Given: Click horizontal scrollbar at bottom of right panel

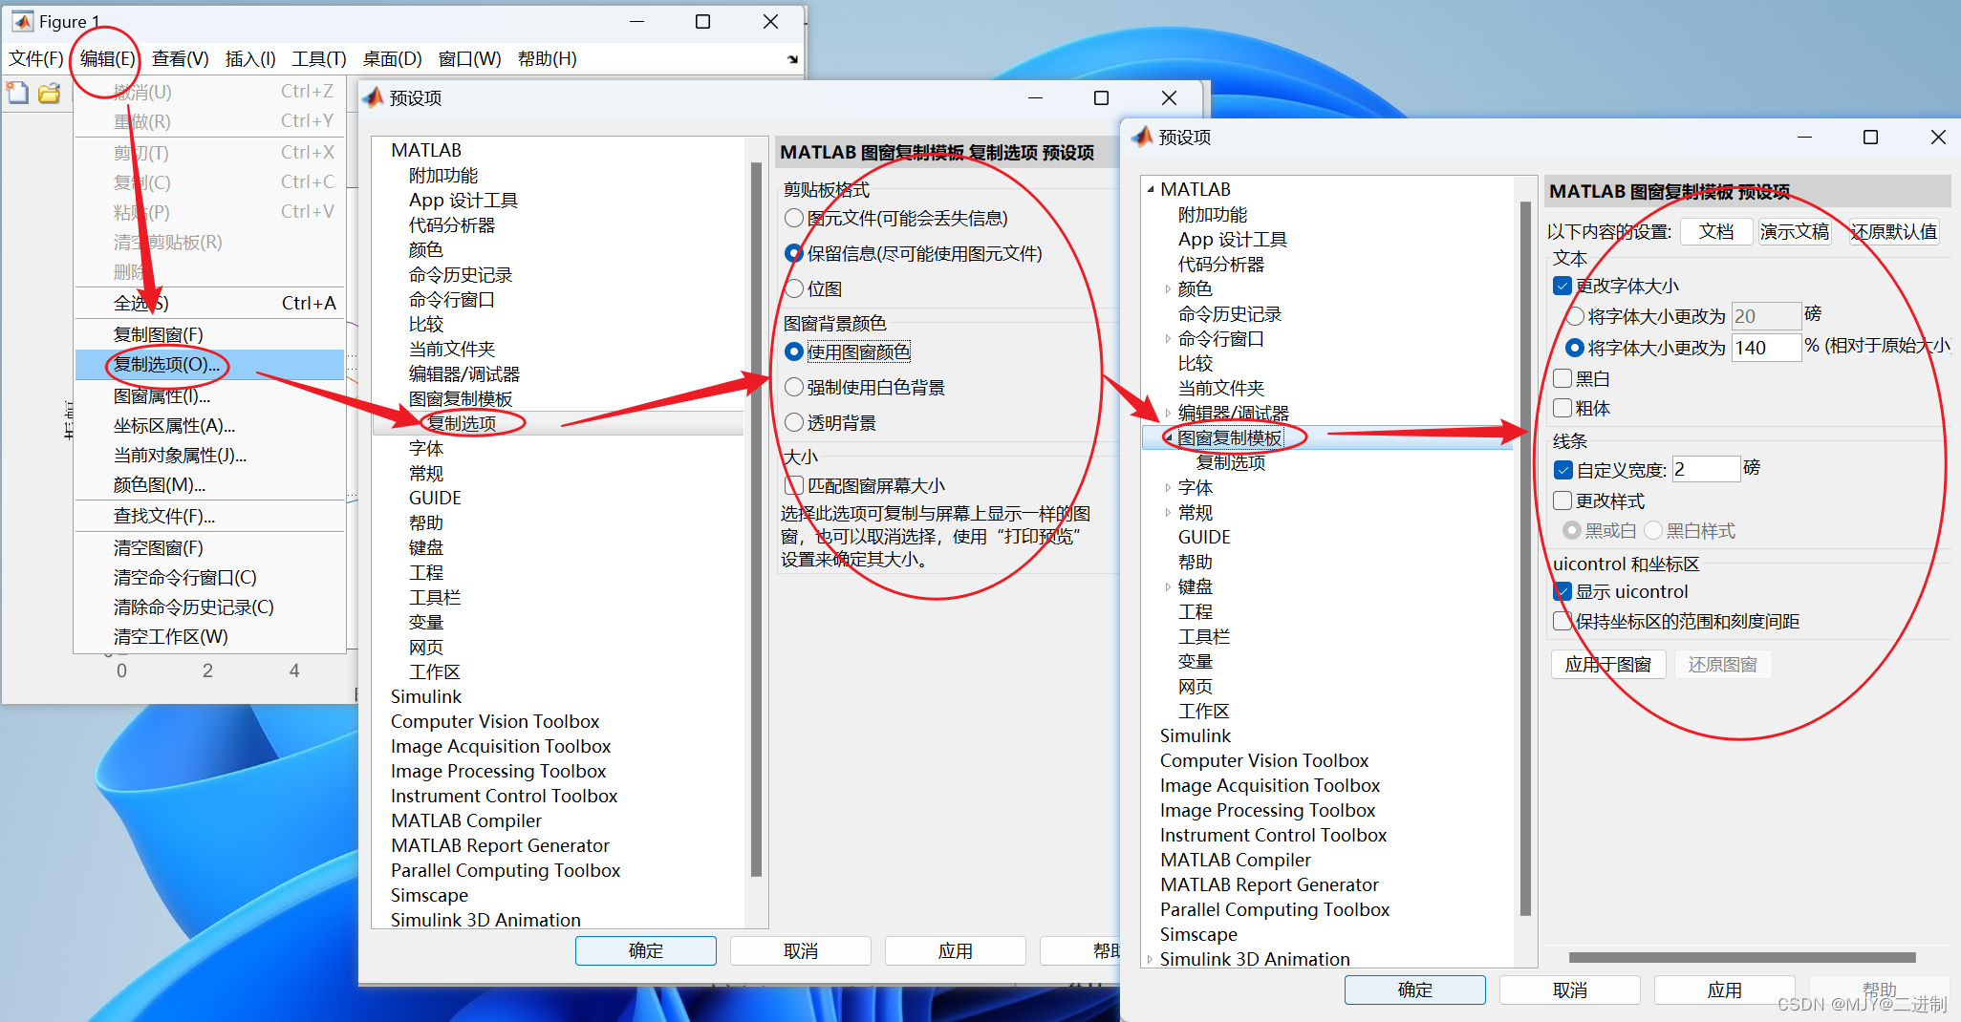Looking at the screenshot, I should click(x=1742, y=957).
